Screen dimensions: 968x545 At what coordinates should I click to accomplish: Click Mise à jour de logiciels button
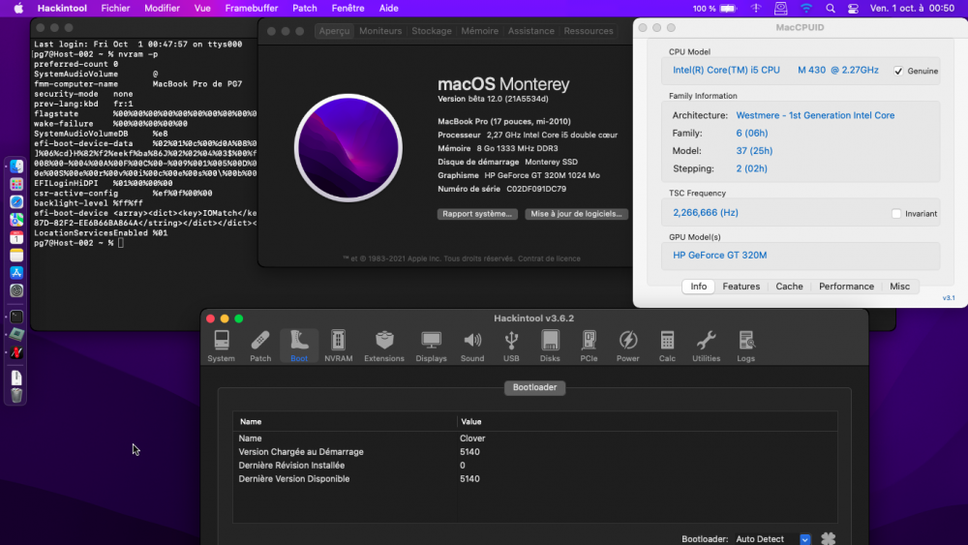click(577, 214)
